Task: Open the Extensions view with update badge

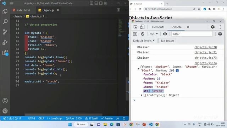Action: point(5,53)
